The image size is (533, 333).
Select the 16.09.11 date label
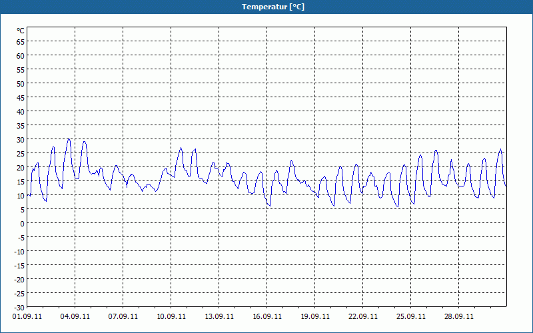[267, 316]
